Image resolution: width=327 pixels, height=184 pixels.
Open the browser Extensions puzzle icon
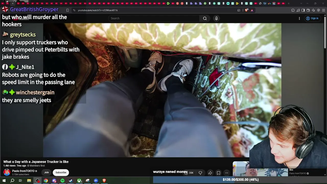(293, 10)
